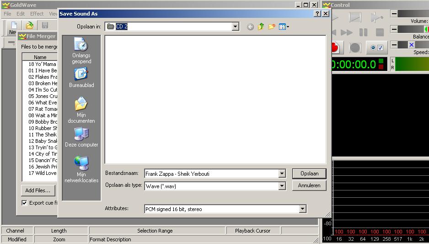The image size is (429, 244).
Task: Open the view menu icon in dialog
Action: pos(284,27)
